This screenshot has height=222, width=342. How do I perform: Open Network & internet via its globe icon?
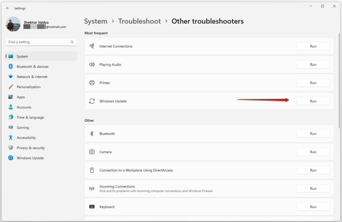(x=11, y=77)
